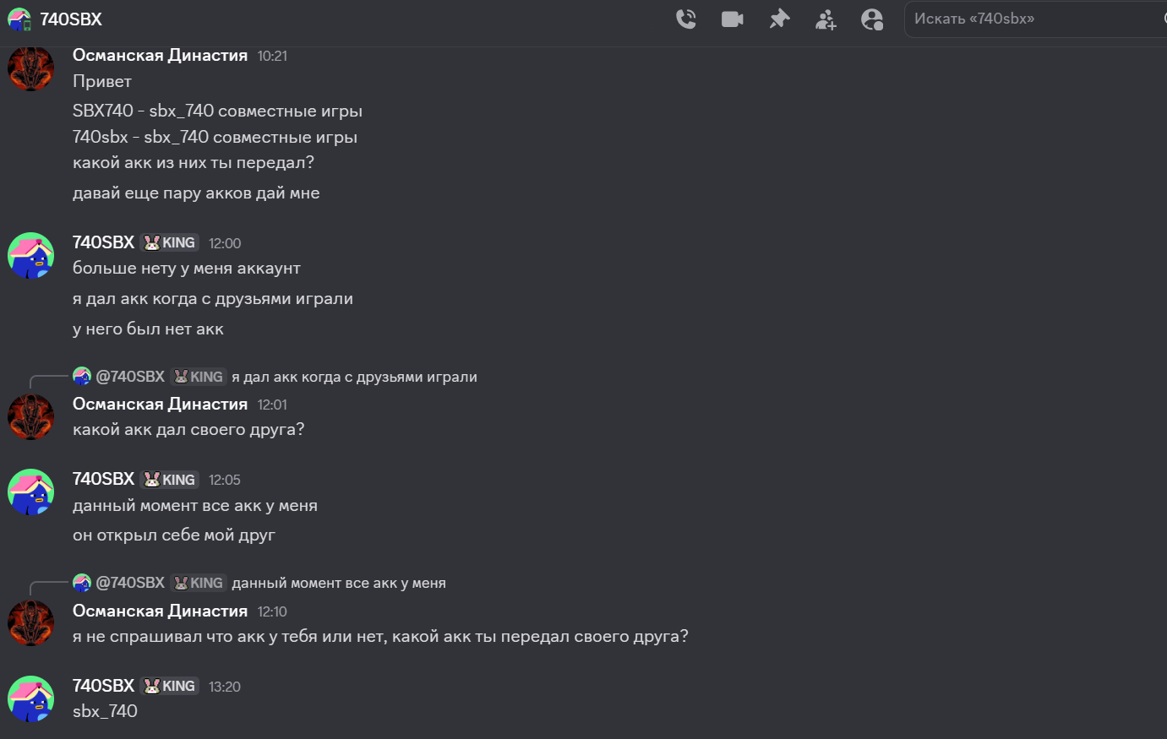This screenshot has width=1167, height=739.
Task: Click the KING tag on the 12:05 message
Action: click(170, 480)
